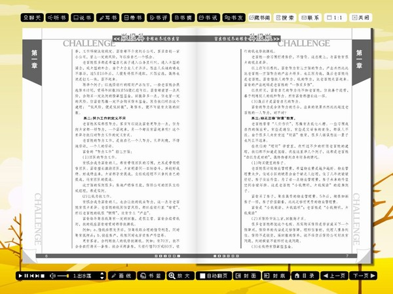Open the 书签 bookmark tool
Screen dimensions: 393x294
coord(151,276)
